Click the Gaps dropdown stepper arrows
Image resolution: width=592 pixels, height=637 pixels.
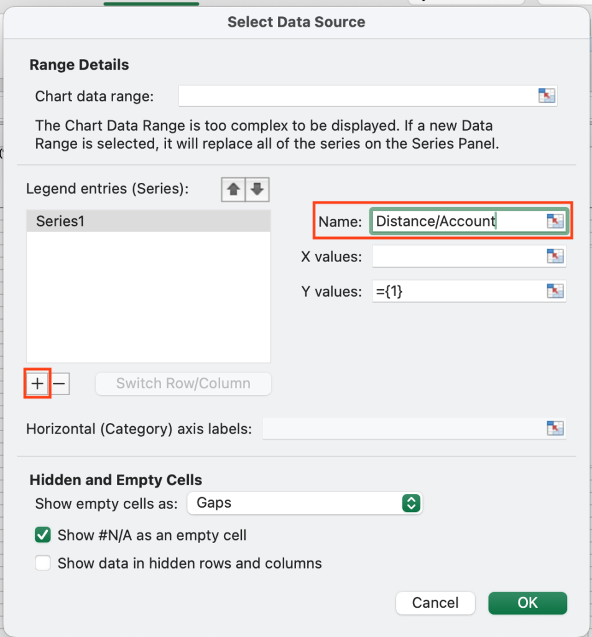[411, 503]
